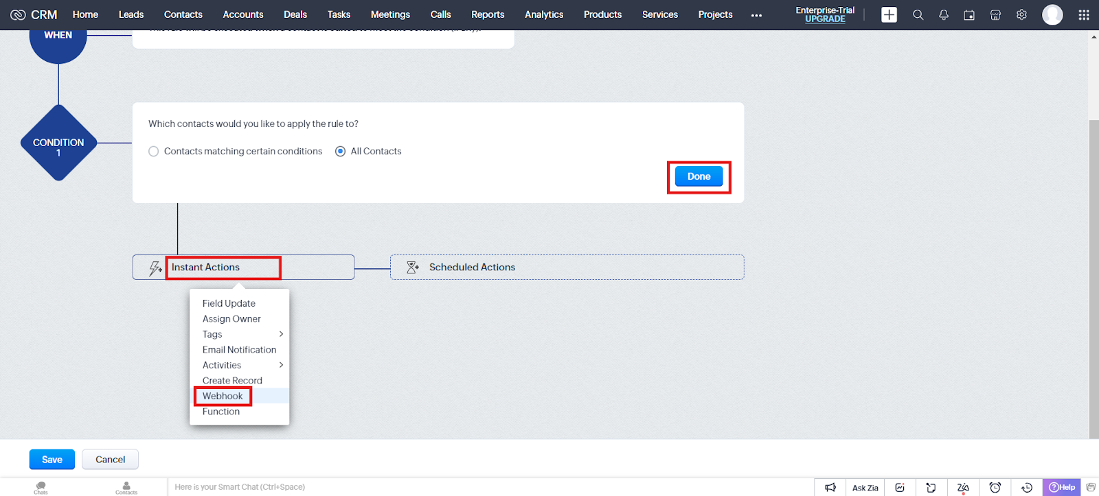The height and width of the screenshot is (496, 1099).
Task: Open the user profile avatar
Action: [1052, 14]
